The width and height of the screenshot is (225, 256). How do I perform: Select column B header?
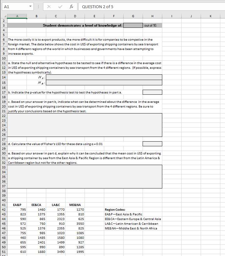37,16
